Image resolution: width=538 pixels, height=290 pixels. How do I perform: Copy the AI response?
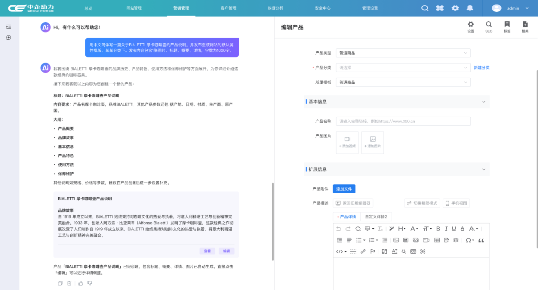click(60, 283)
